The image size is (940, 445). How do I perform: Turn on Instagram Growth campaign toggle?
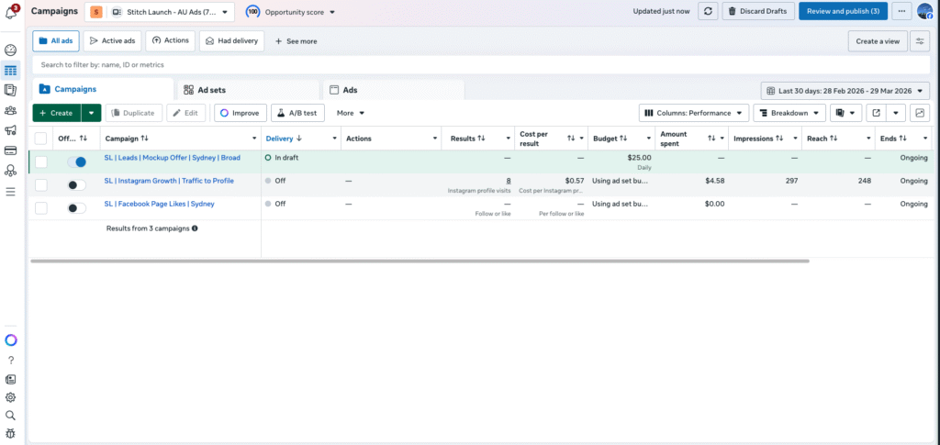[x=77, y=184]
